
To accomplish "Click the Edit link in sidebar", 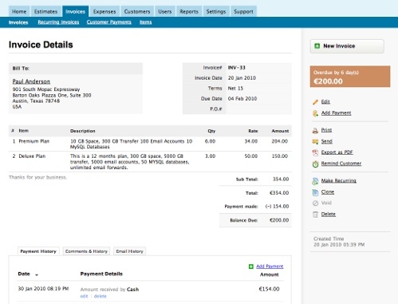I will pos(325,101).
